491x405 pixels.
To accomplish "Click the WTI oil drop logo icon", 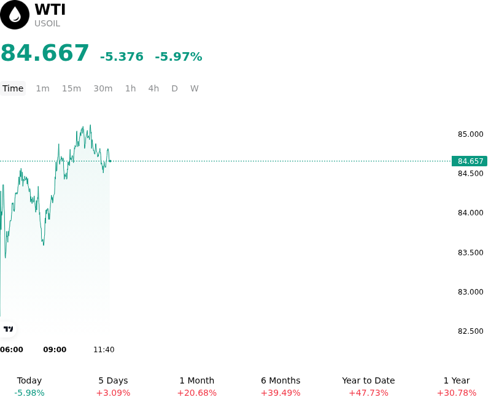I will tap(15, 15).
